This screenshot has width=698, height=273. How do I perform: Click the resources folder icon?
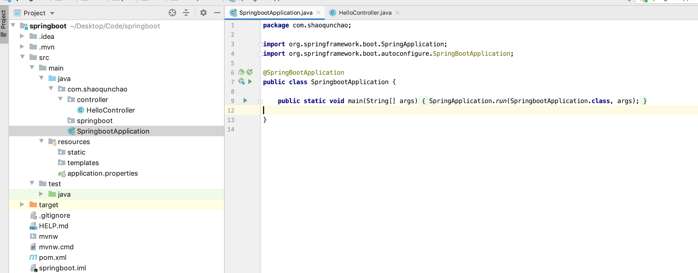pos(52,142)
